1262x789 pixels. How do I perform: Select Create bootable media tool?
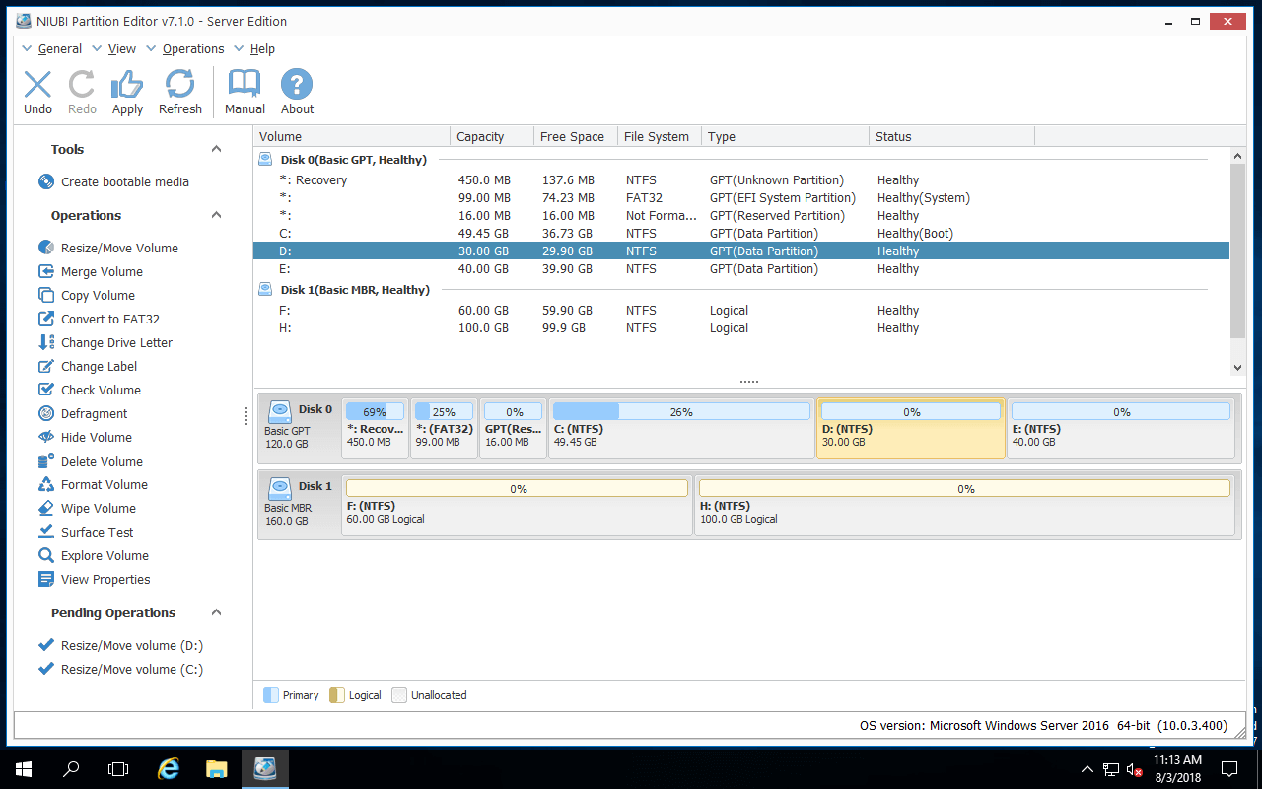tap(113, 181)
